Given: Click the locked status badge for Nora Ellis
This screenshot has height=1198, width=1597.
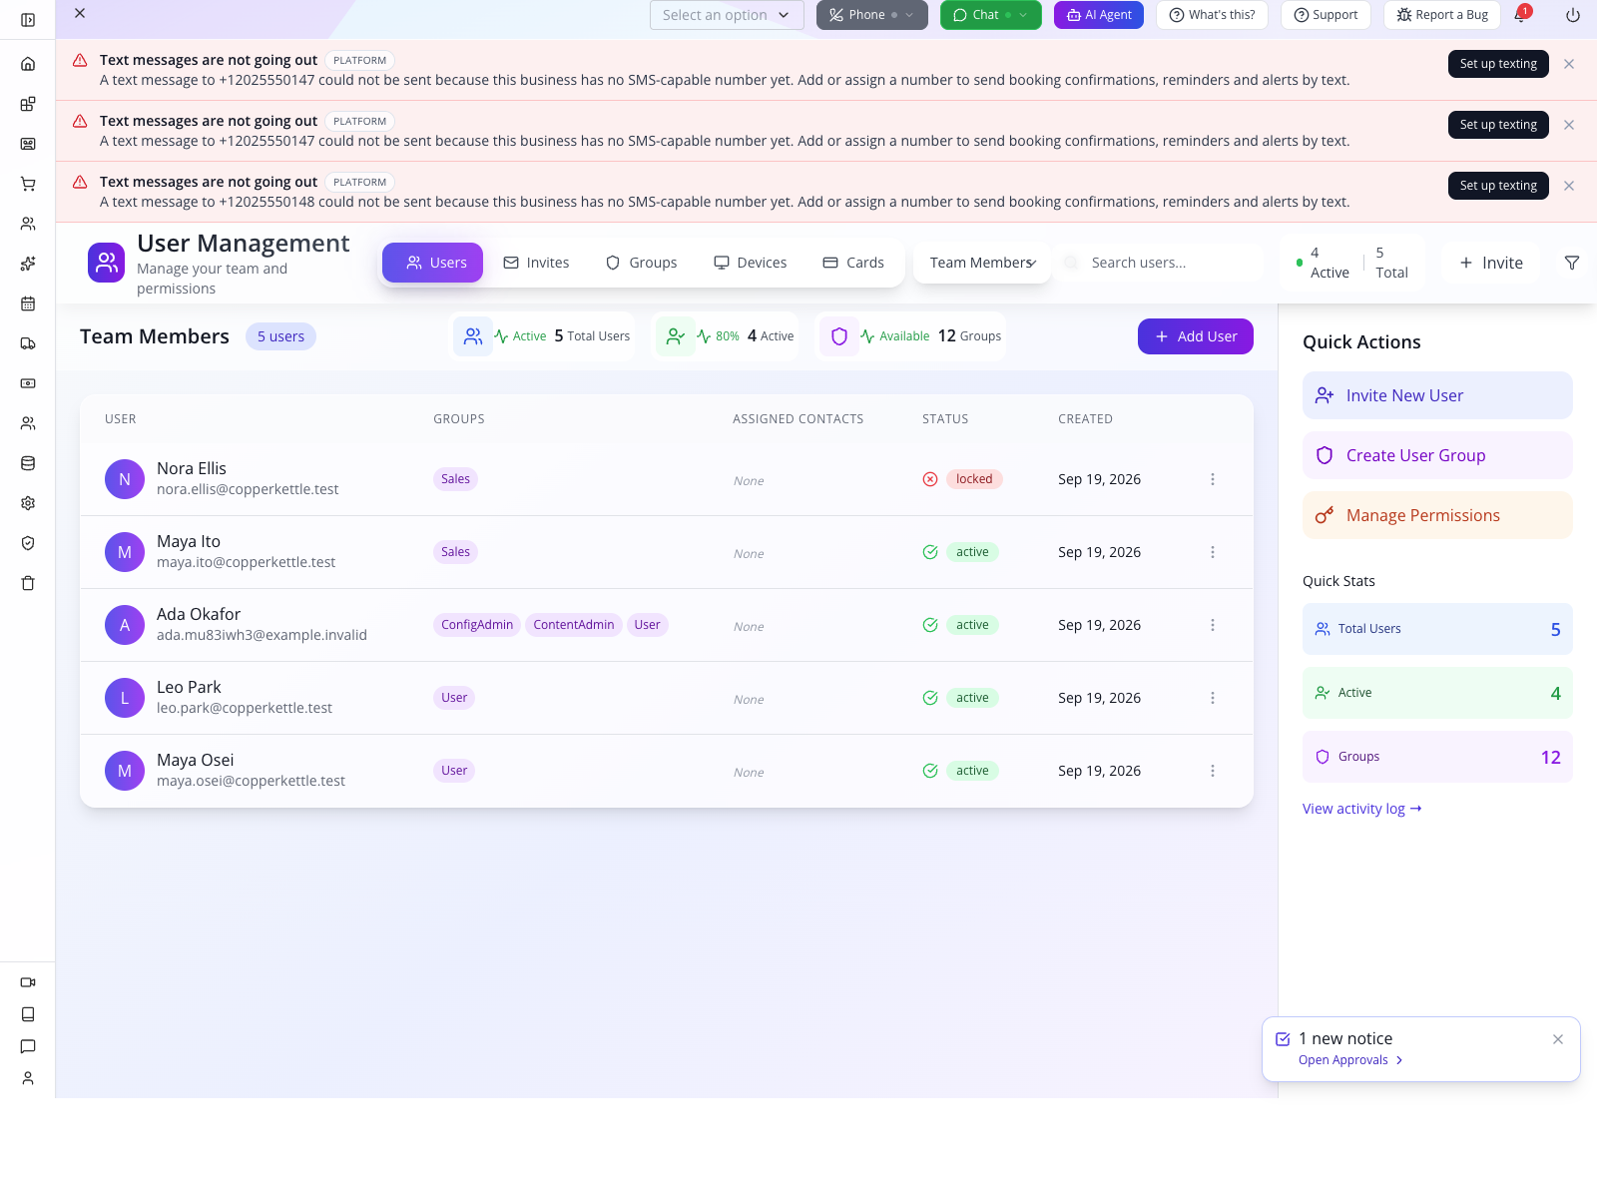Looking at the screenshot, I should [x=974, y=479].
